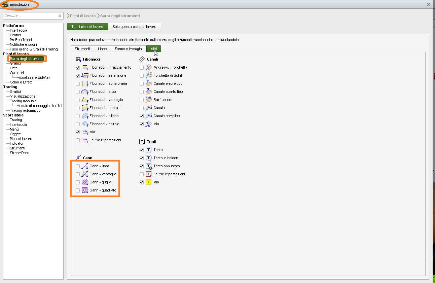Select the Fibonacci ellisse icon
The height and width of the screenshot is (283, 435).
[85, 116]
